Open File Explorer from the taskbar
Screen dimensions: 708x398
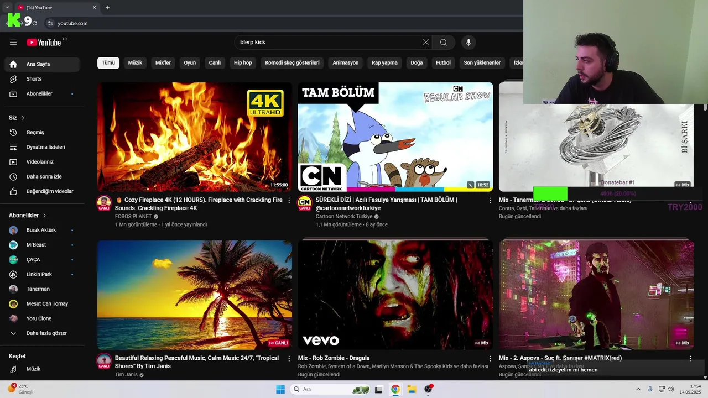[x=412, y=389]
